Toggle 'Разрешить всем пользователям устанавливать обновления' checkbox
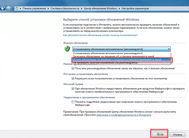The image size is (189, 138). pyautogui.click(x=73, y=79)
